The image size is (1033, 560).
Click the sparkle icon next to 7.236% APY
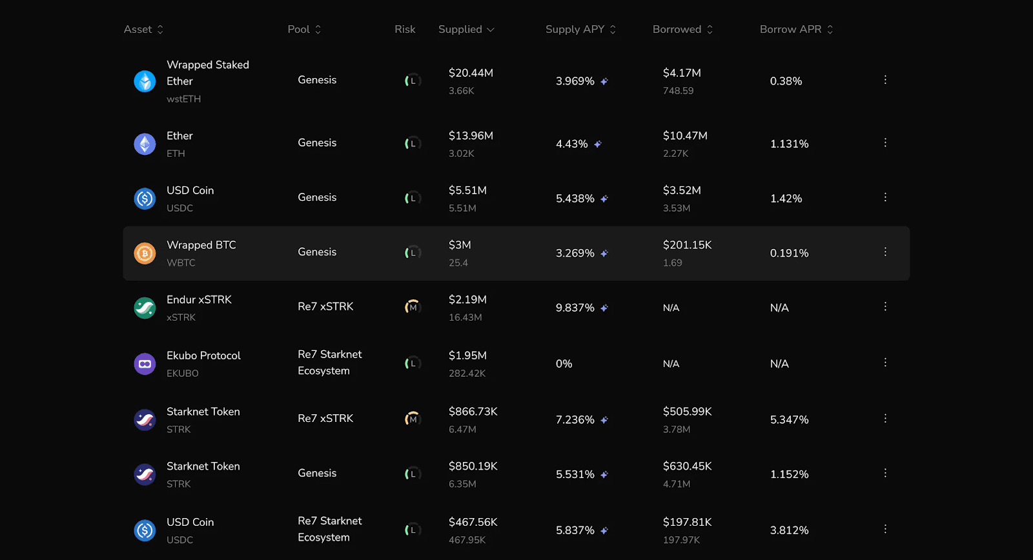(x=604, y=420)
